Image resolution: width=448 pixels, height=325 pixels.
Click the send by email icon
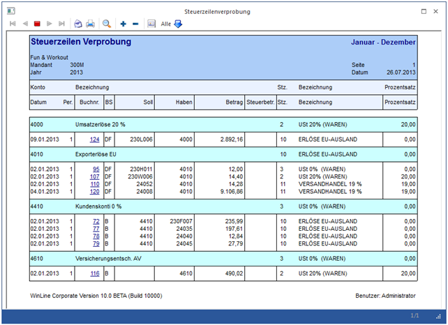point(78,24)
